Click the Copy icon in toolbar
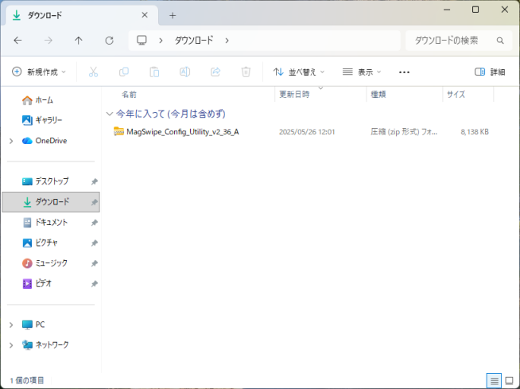520x389 pixels. [x=123, y=72]
